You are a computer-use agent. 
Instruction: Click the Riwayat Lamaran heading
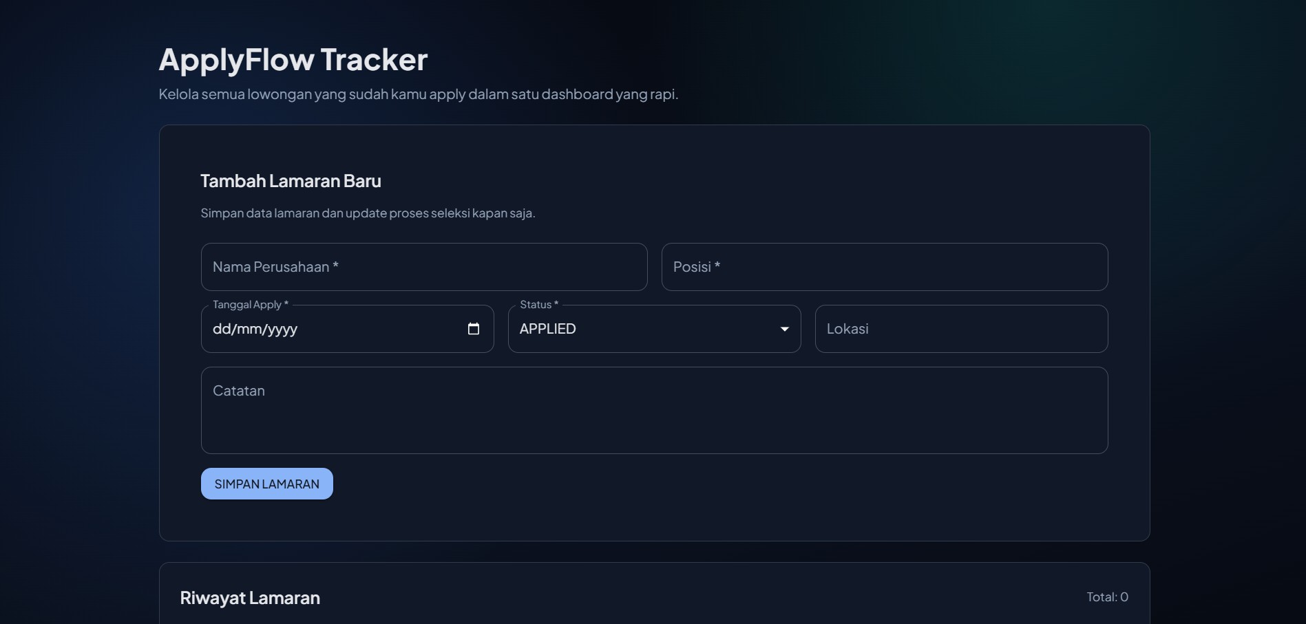coord(250,598)
